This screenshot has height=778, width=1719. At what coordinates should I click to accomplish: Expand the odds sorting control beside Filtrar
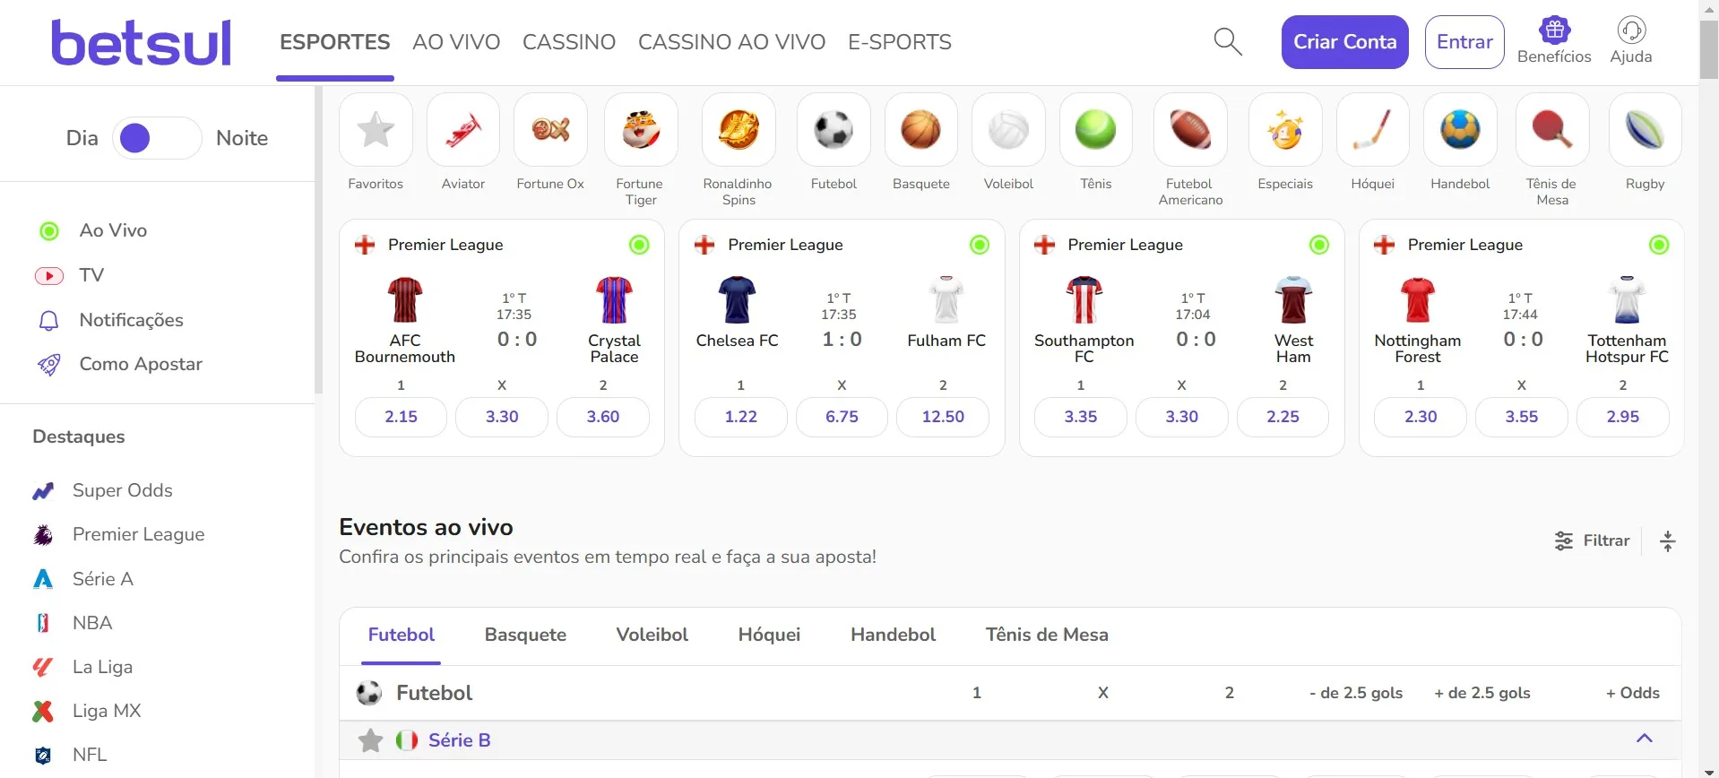[x=1668, y=540]
